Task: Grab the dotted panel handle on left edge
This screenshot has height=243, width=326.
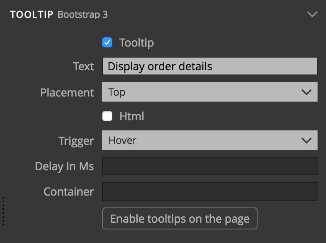Action: (x=3, y=211)
